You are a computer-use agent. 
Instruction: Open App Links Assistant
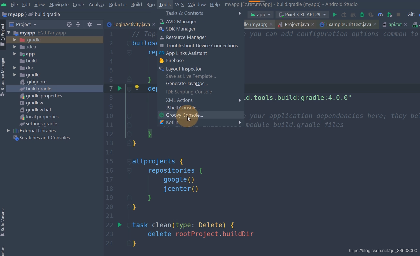(201, 53)
